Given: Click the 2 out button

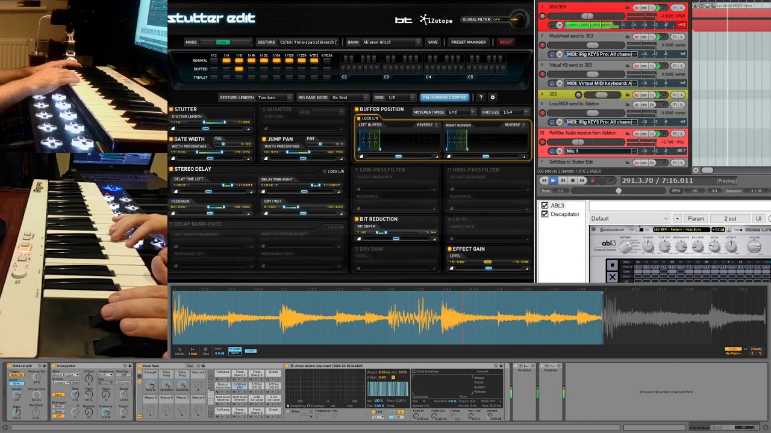Looking at the screenshot, I should click(x=729, y=218).
